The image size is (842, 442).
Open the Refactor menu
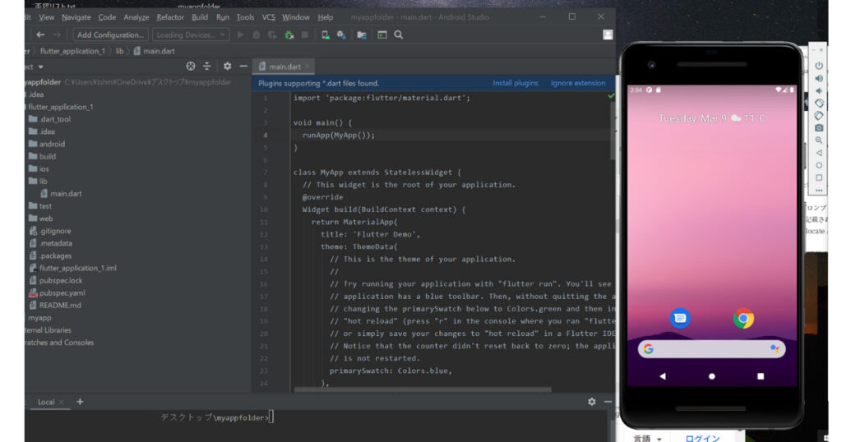[170, 17]
